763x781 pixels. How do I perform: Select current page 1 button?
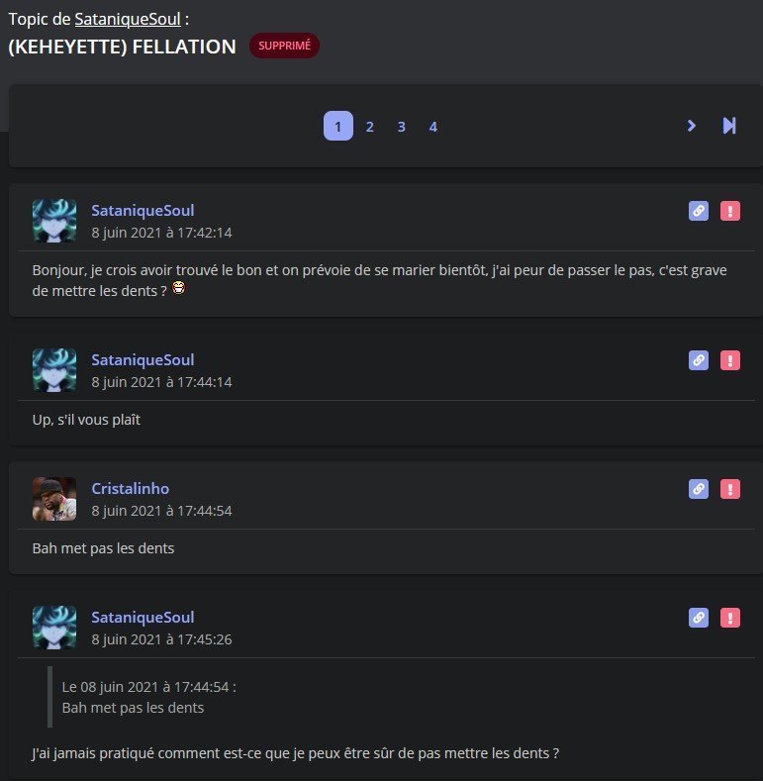(338, 126)
